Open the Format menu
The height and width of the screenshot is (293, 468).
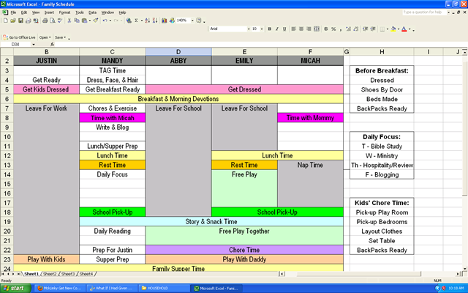click(x=64, y=12)
